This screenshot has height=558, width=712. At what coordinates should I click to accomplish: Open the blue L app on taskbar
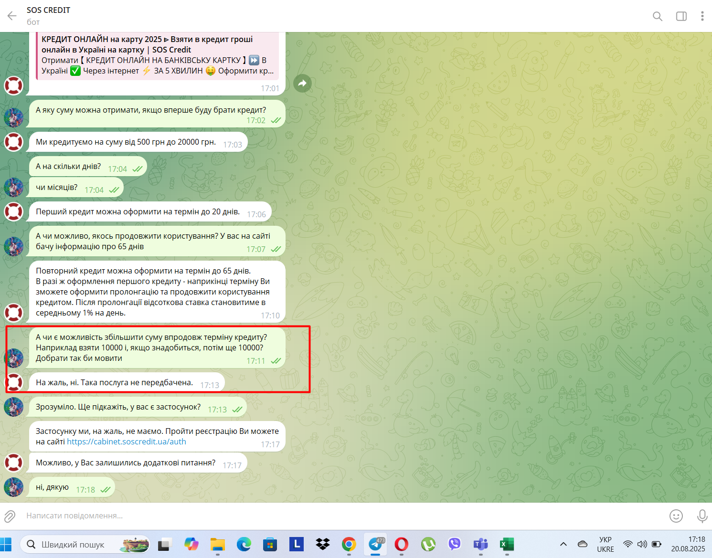click(297, 544)
